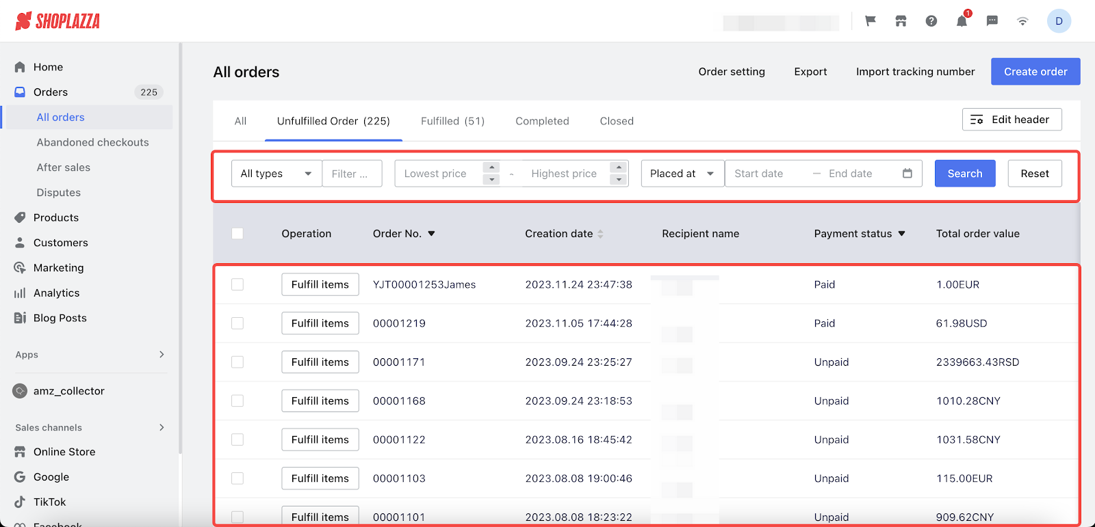Click the Online Store shop icon

pos(20,452)
